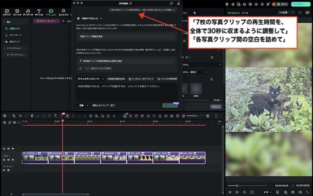Pin the AI Mate window
313x196 pixels.
click(171, 4)
